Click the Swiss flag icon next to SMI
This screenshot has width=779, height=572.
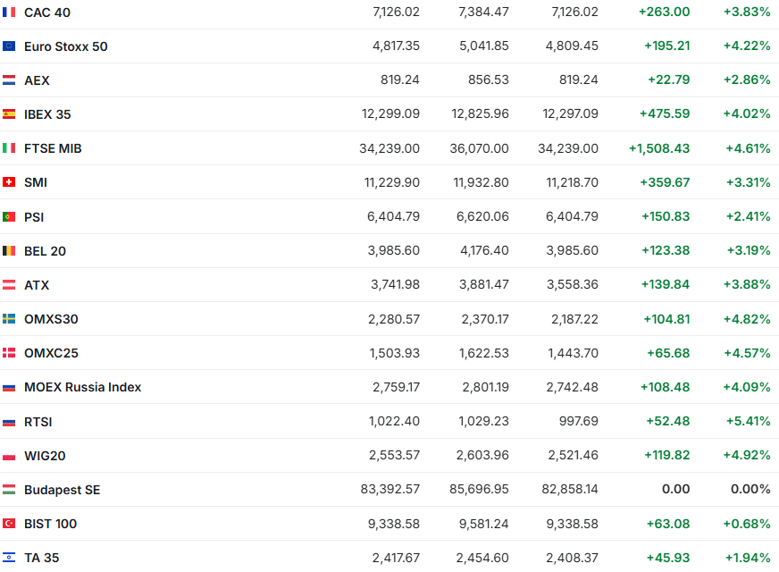tap(9, 182)
